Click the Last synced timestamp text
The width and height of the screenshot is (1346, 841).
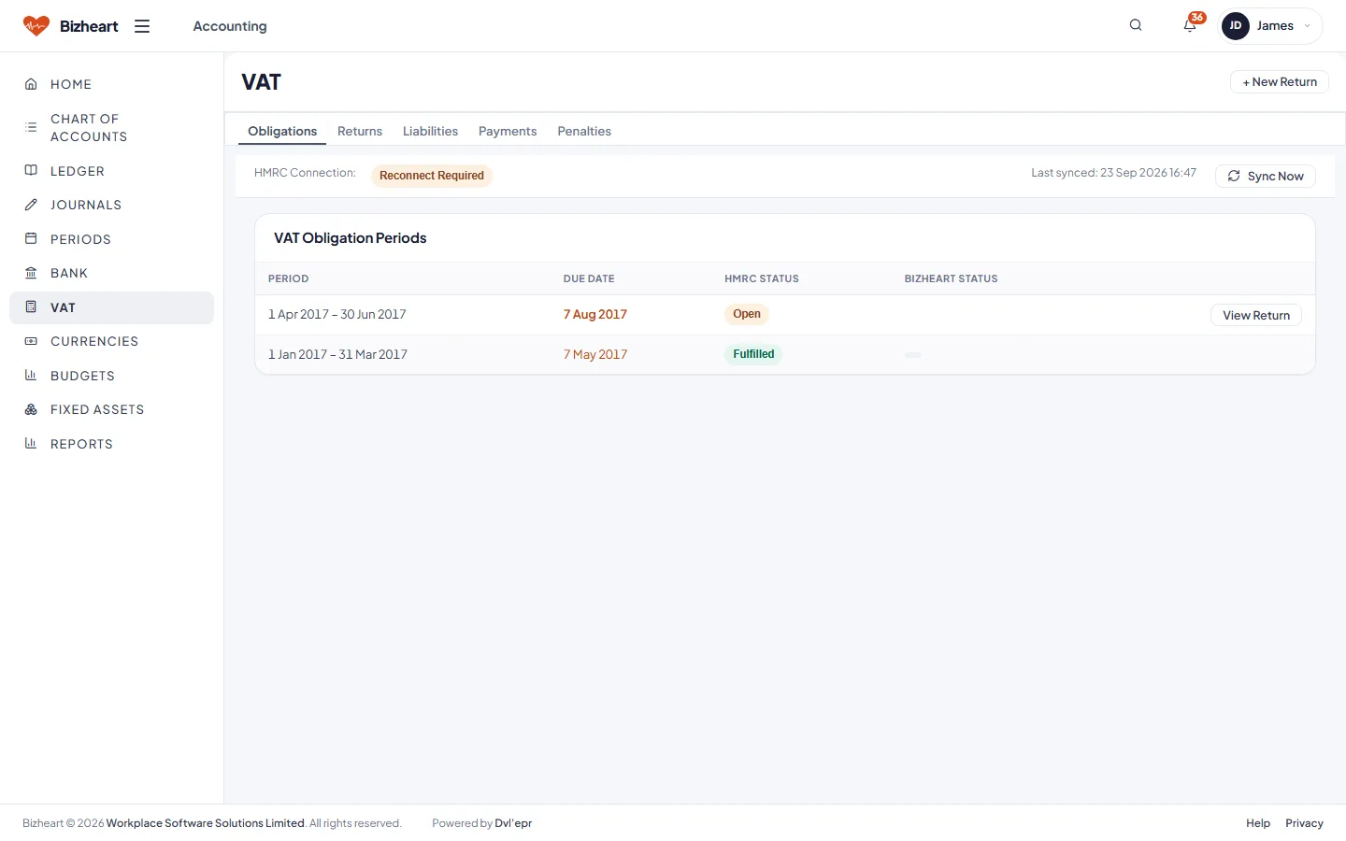coord(1113,173)
